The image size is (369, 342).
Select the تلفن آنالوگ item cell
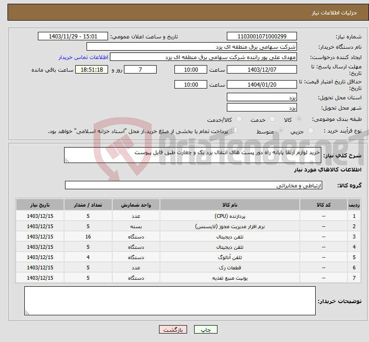(x=230, y=257)
